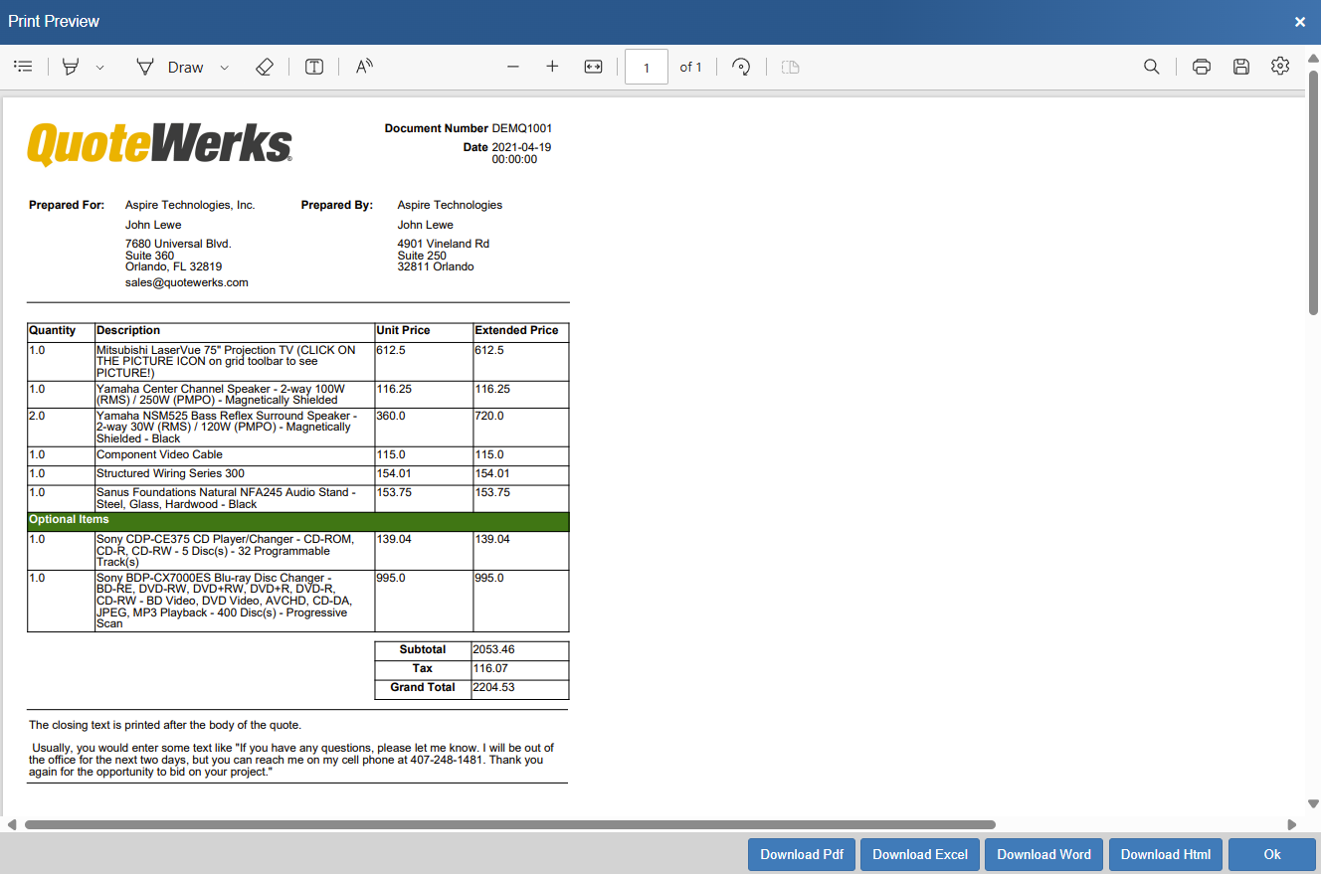Open the search in document tool
Viewport: 1321px width, 874px height.
pyautogui.click(x=1151, y=67)
